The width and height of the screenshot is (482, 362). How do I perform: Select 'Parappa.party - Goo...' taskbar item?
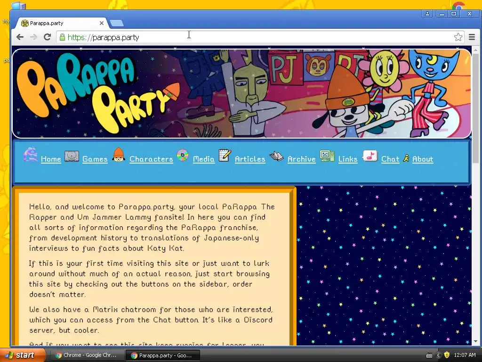click(162, 355)
